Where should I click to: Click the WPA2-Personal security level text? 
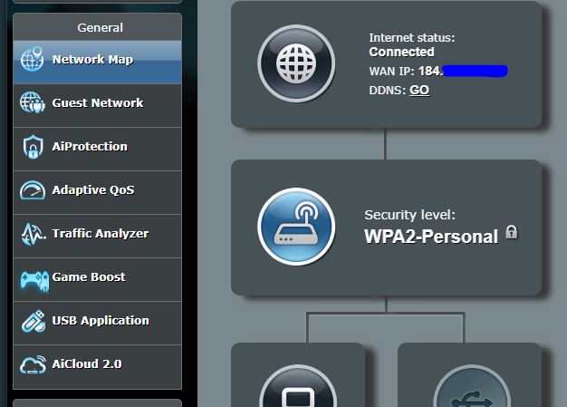(431, 237)
